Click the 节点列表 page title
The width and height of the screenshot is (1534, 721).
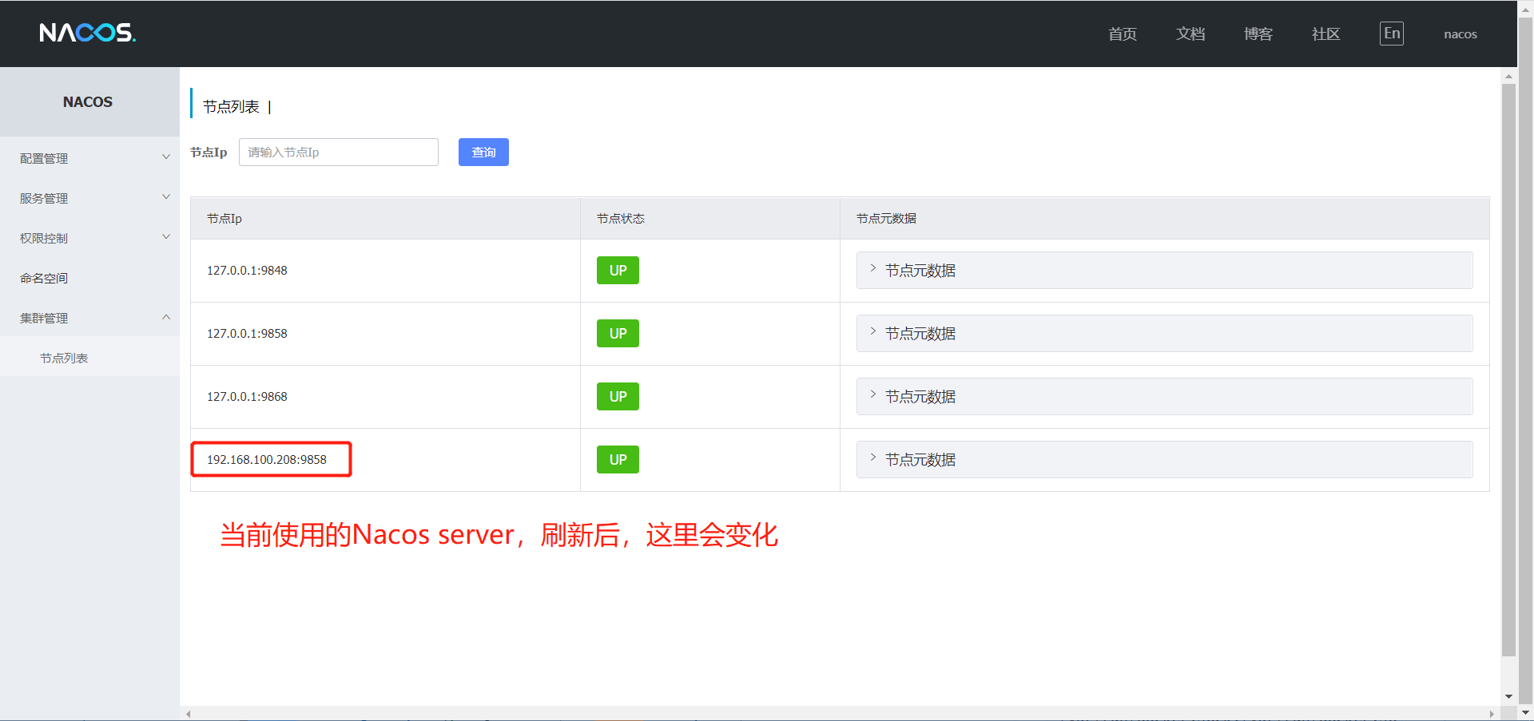pyautogui.click(x=231, y=106)
